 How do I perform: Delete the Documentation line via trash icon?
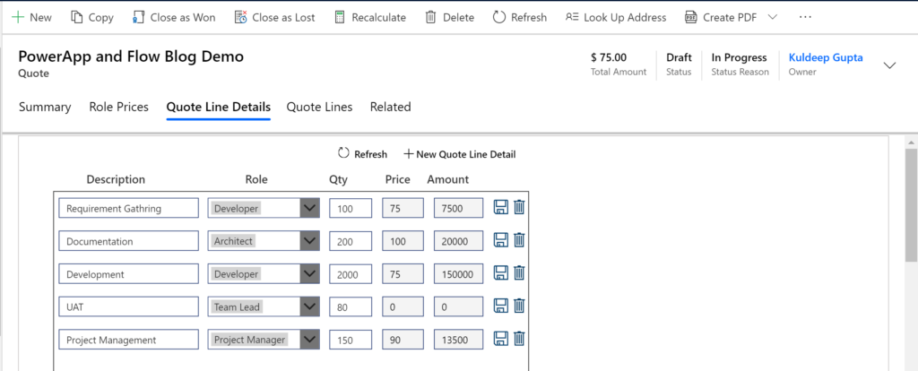(x=519, y=240)
